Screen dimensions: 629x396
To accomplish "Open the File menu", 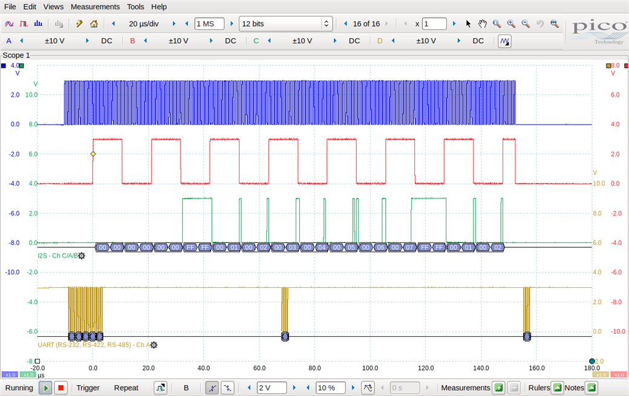I will pyautogui.click(x=10, y=7).
